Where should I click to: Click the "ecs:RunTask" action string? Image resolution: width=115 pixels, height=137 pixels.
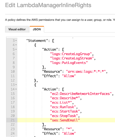pos(63,107)
